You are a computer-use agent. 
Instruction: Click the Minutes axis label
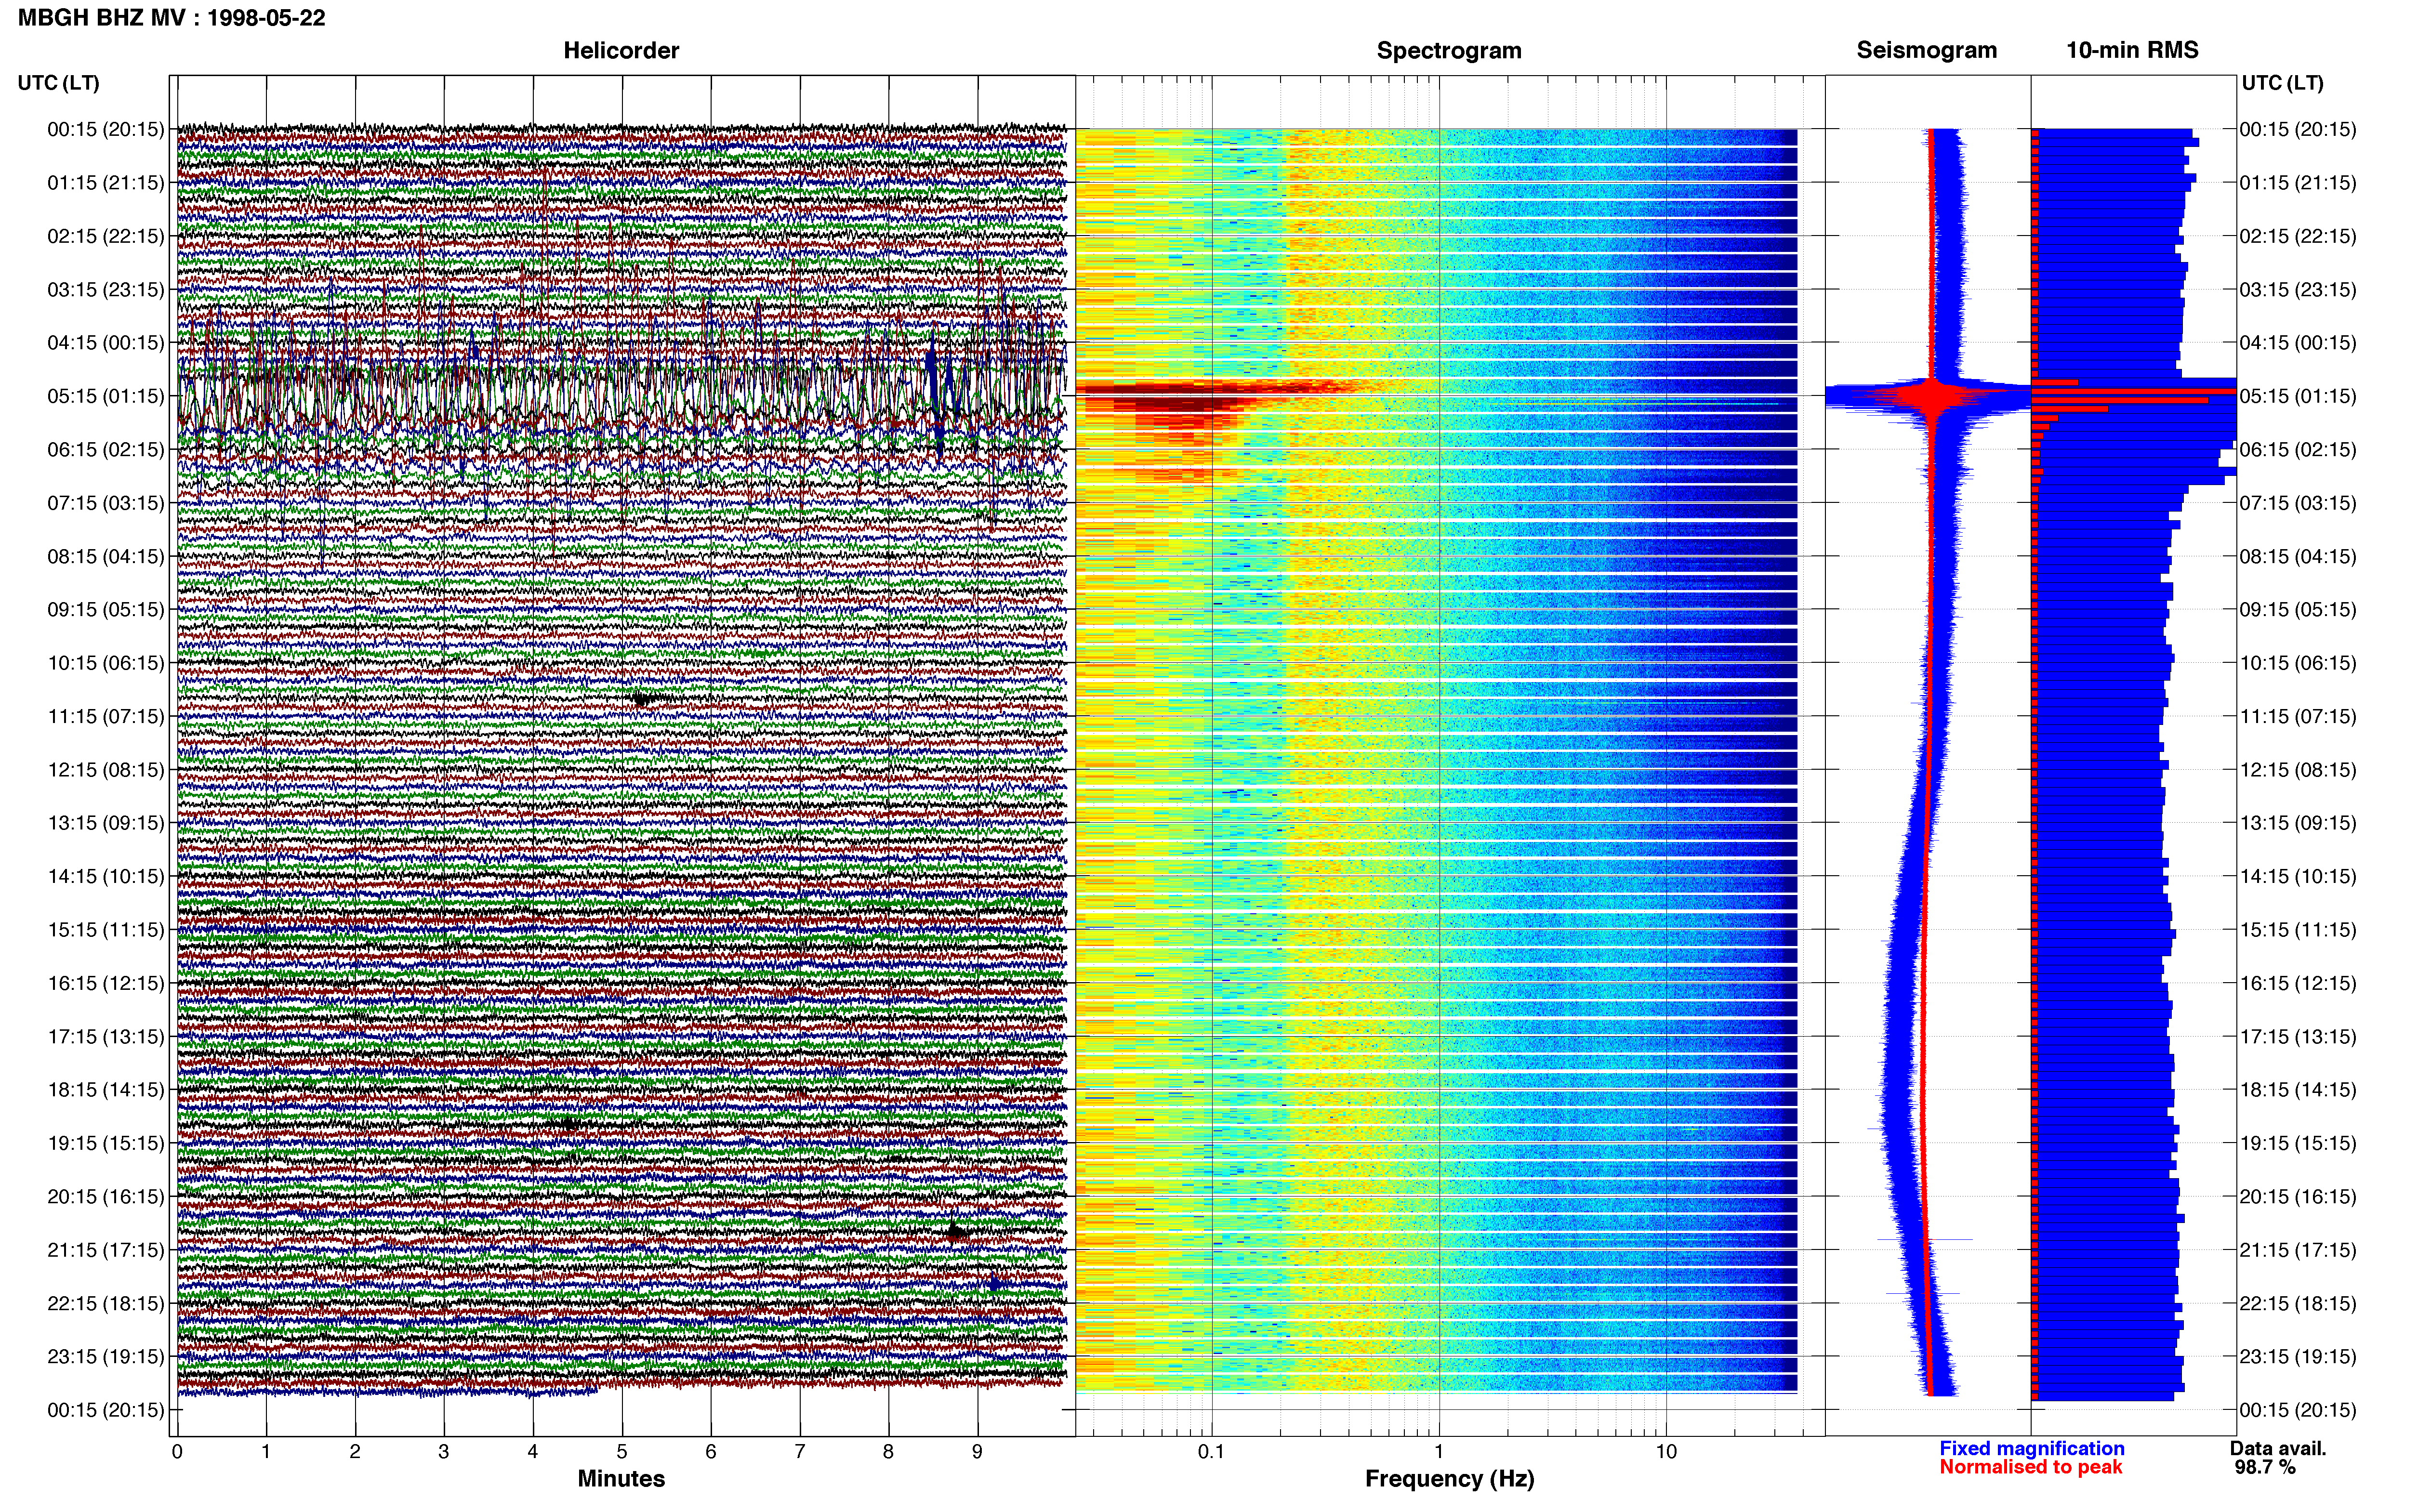[x=621, y=1479]
